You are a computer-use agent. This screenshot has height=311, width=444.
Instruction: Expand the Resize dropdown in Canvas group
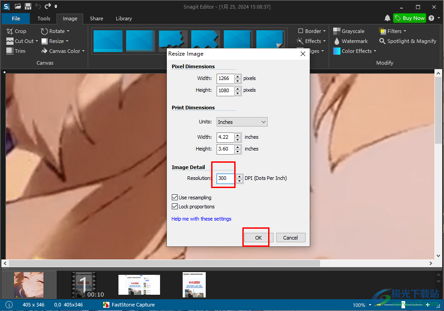tap(67, 41)
